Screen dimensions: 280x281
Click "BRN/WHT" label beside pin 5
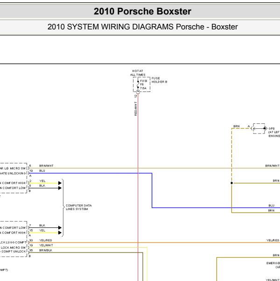(x=46, y=166)
